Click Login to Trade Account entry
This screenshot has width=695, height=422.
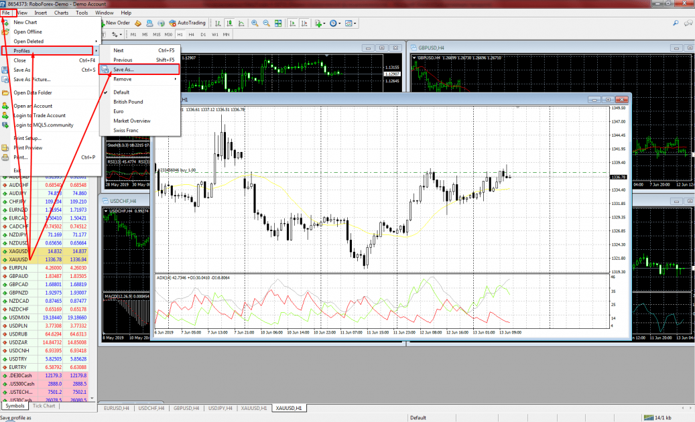pos(50,116)
